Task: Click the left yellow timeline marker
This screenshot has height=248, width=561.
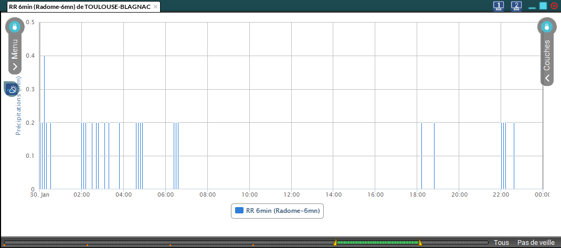Action: [335, 242]
